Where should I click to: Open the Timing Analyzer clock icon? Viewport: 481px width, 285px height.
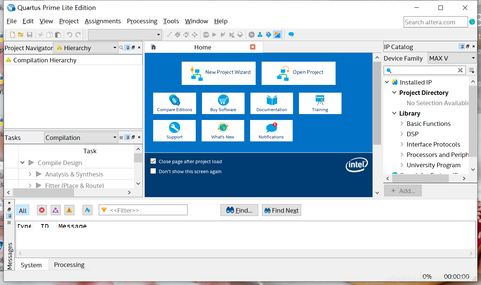coord(252,35)
